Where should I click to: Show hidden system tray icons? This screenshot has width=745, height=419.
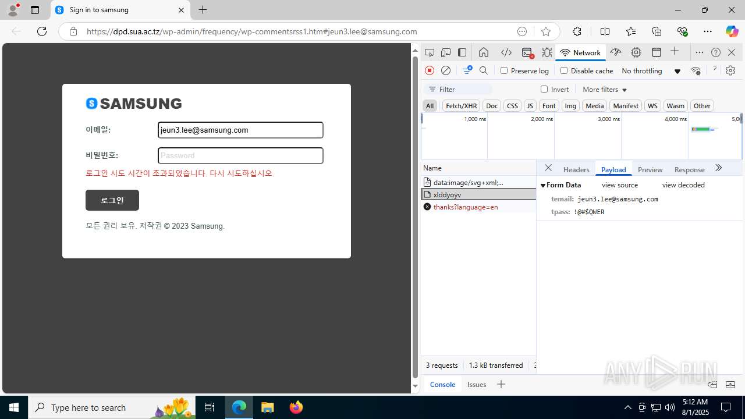coord(627,407)
